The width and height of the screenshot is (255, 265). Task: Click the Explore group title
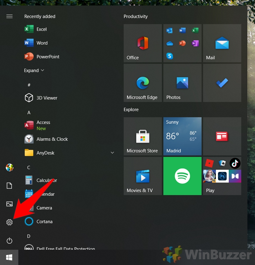coord(131,110)
